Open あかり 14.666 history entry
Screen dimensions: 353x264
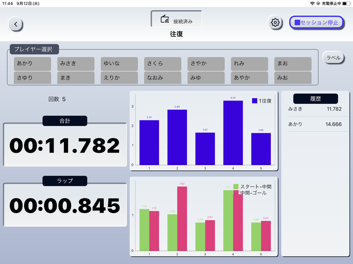(315, 124)
